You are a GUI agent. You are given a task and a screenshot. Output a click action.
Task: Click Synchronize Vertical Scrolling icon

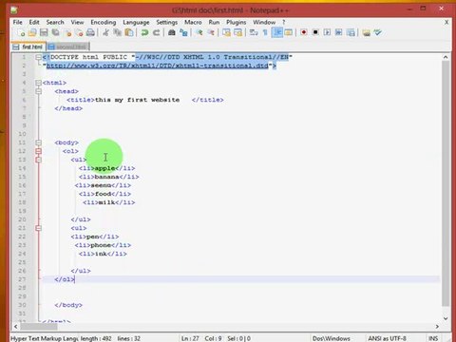pyautogui.click(x=226, y=32)
